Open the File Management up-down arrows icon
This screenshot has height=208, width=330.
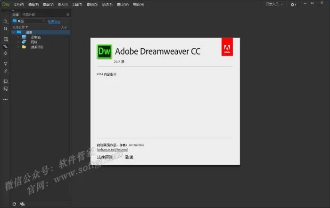pyautogui.click(x=6, y=29)
